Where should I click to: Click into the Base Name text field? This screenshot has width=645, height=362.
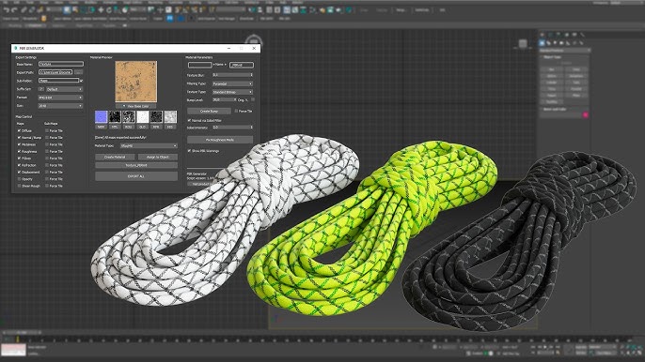61,64
